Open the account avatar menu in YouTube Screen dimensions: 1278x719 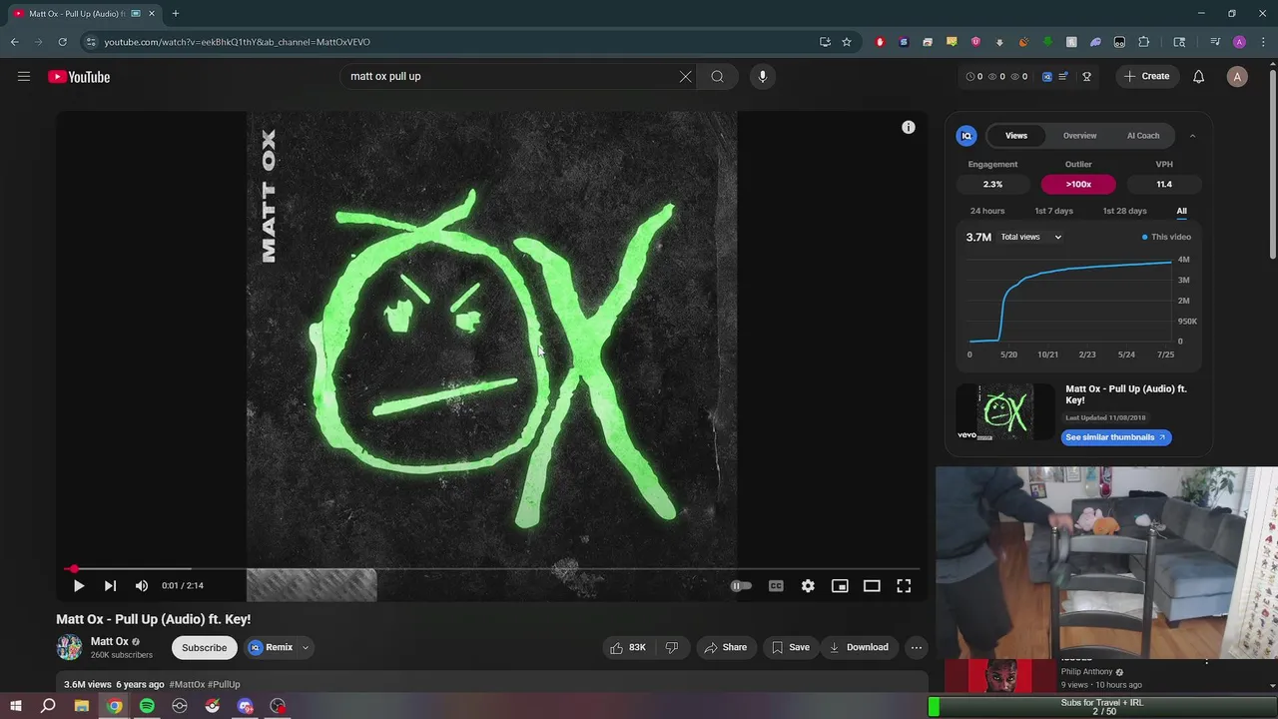(1237, 77)
